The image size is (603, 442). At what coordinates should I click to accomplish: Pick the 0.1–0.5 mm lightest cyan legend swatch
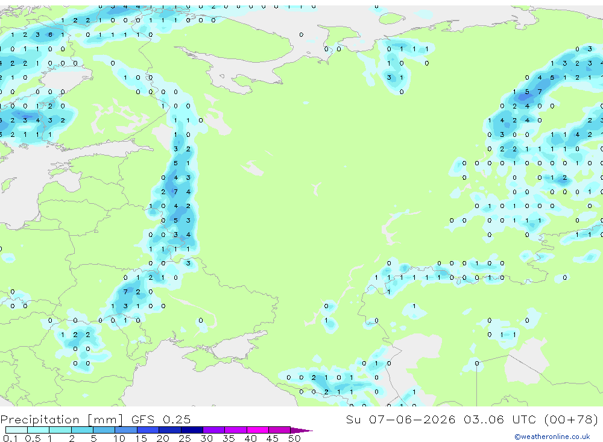pos(16,430)
